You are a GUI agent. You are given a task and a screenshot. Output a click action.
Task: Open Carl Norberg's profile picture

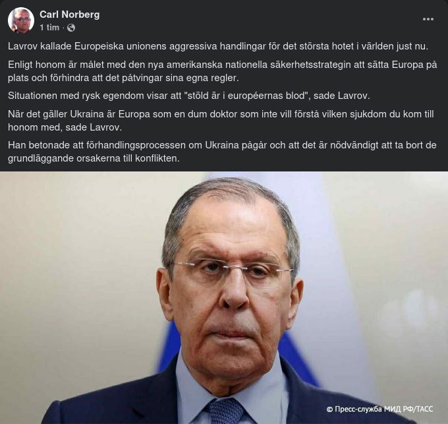[21, 20]
